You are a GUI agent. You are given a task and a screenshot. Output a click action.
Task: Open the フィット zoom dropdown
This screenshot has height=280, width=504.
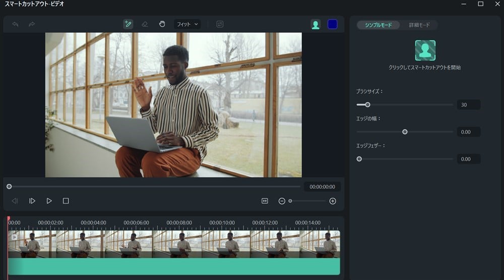(x=187, y=24)
